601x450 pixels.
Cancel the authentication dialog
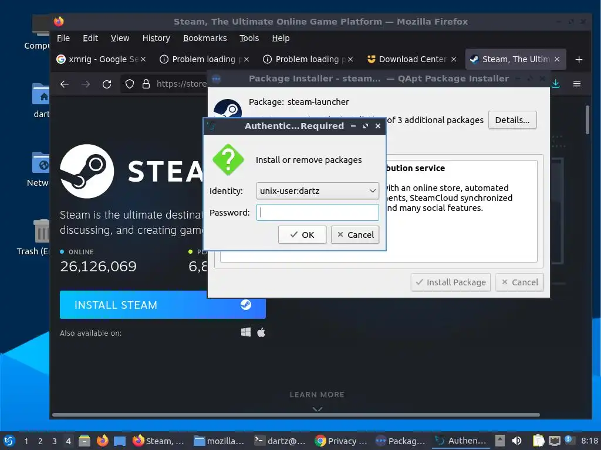tap(355, 234)
